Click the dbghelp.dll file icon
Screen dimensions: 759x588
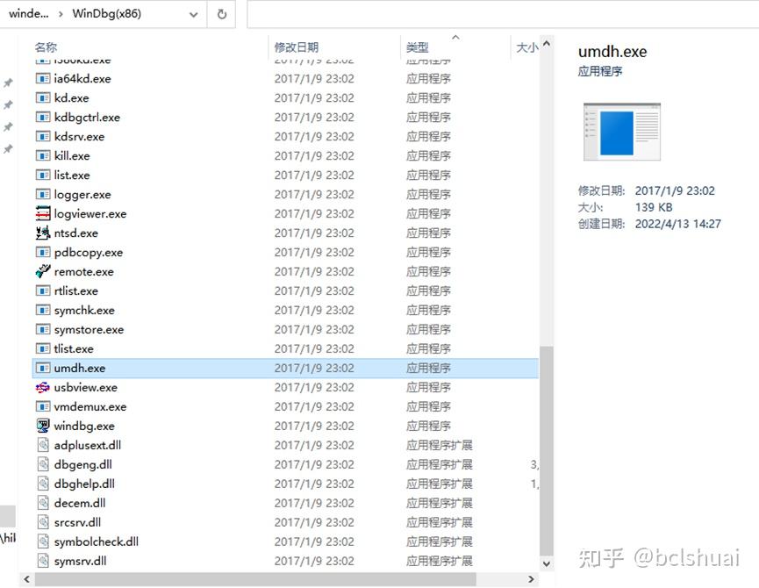(x=43, y=484)
